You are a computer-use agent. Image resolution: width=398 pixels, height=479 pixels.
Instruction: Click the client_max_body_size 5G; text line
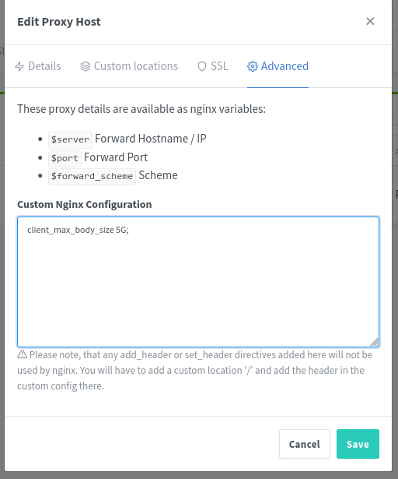[x=78, y=230]
